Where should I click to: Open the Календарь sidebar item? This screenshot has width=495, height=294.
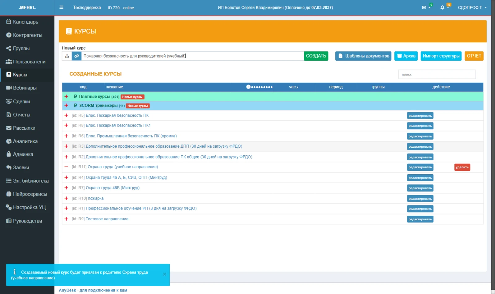pyautogui.click(x=22, y=22)
